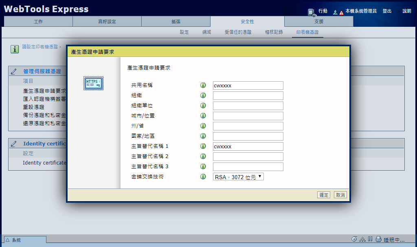Click info icon beside 金鑰交換技術 dropdown
Screen dimensions: 417x247
pos(203,177)
